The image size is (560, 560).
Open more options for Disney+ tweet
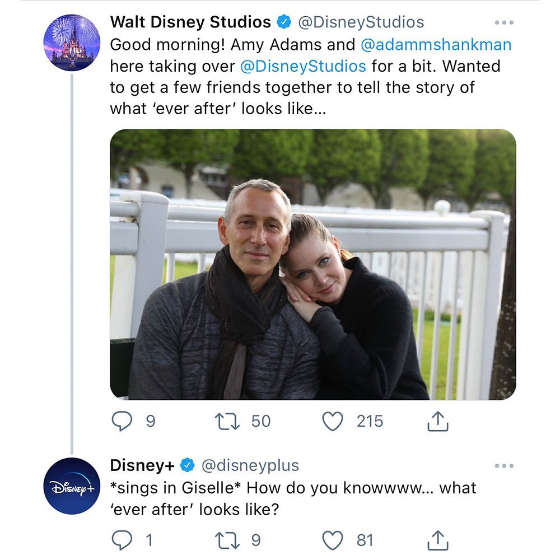pyautogui.click(x=504, y=466)
